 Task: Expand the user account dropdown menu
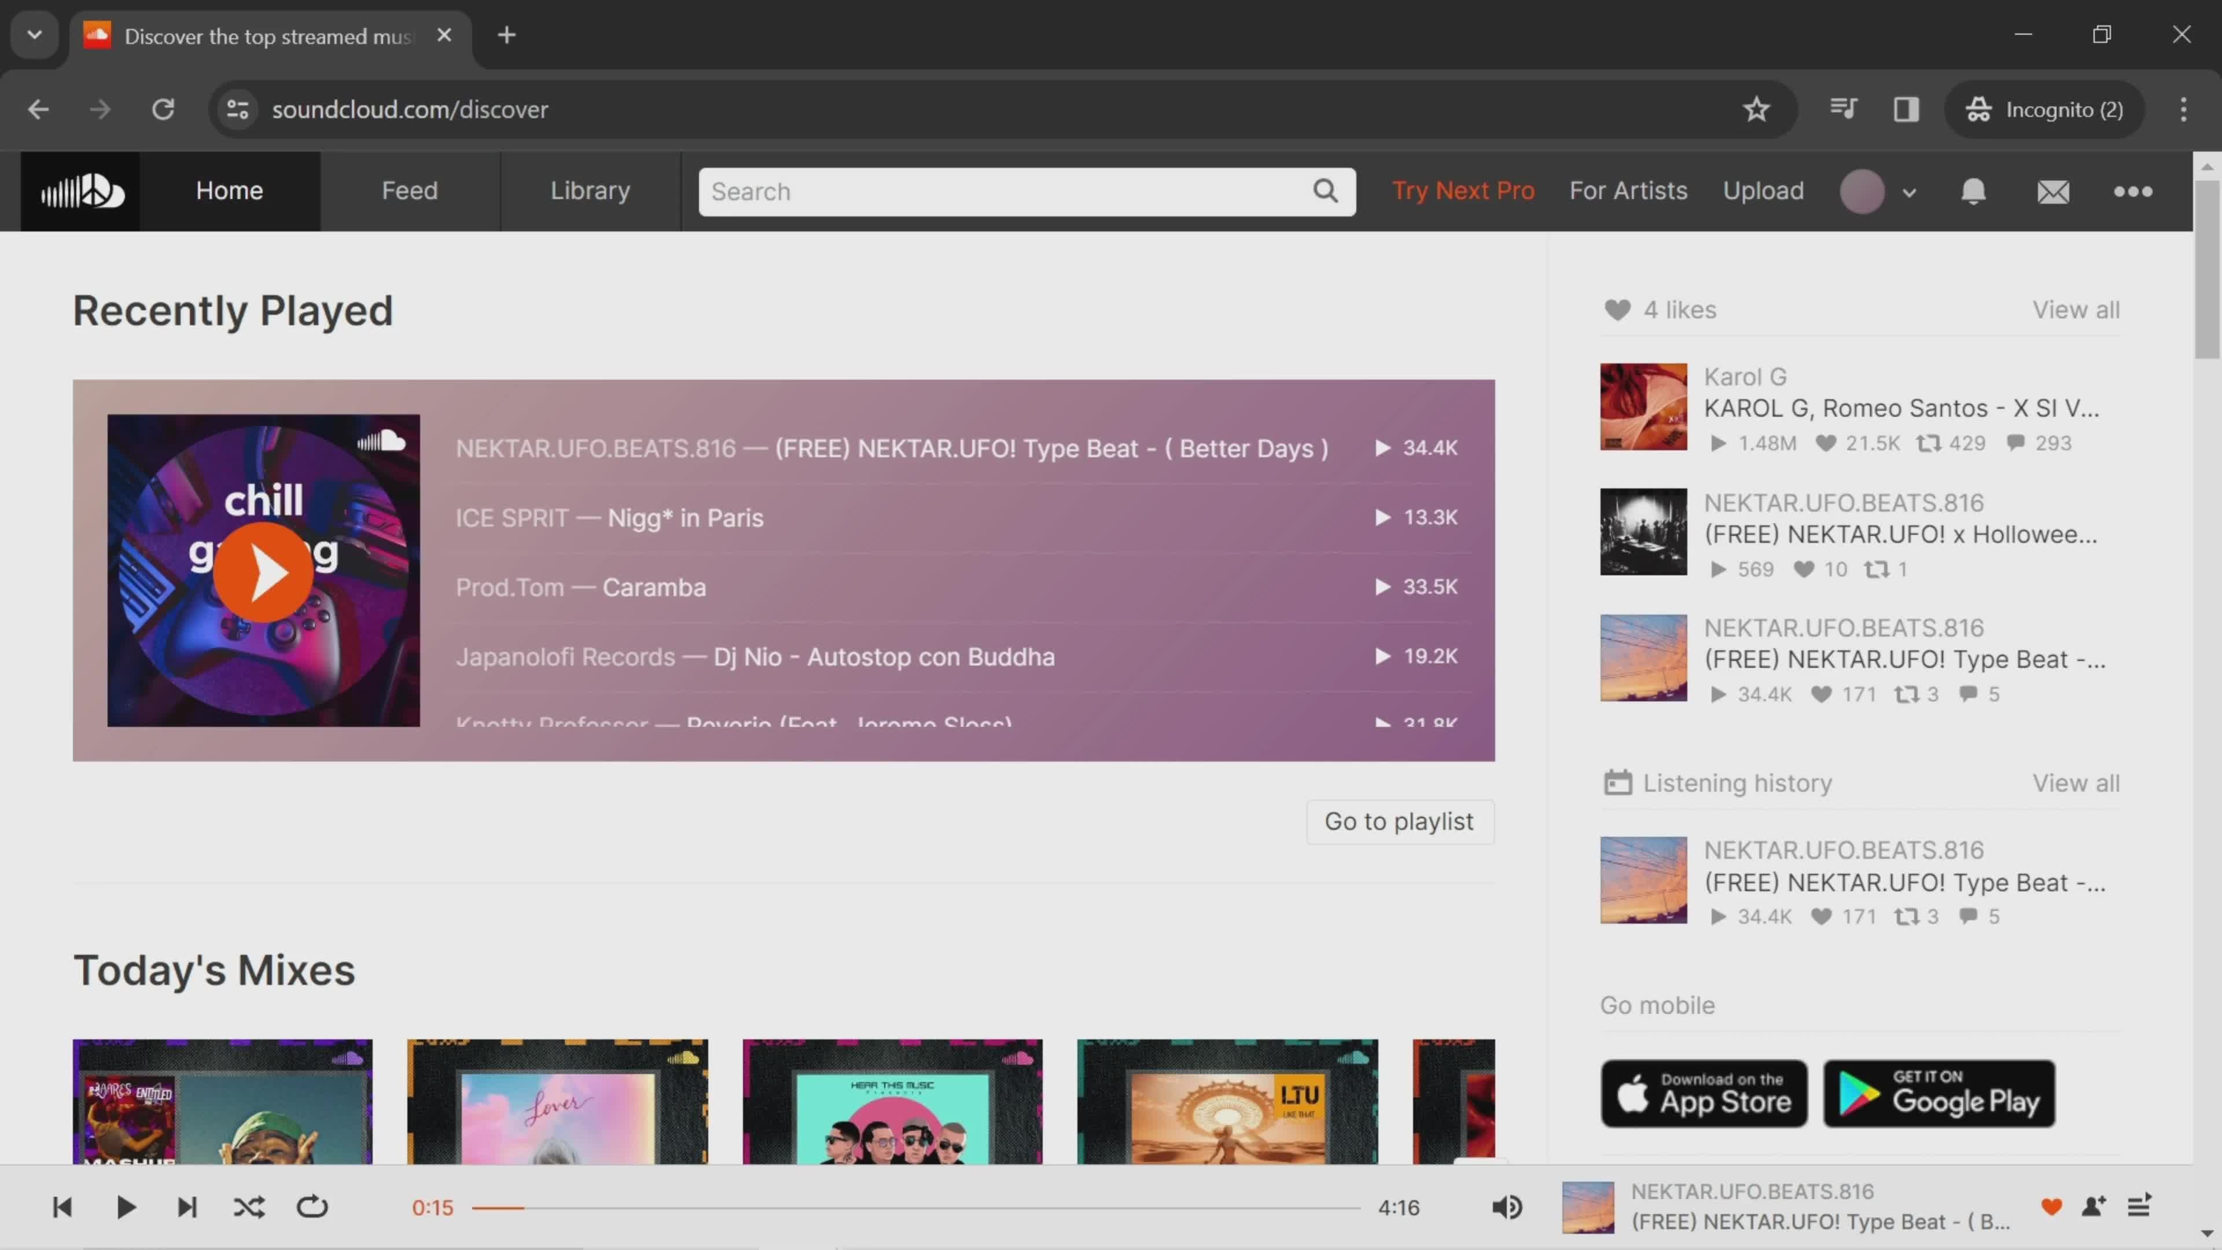[x=1909, y=189]
